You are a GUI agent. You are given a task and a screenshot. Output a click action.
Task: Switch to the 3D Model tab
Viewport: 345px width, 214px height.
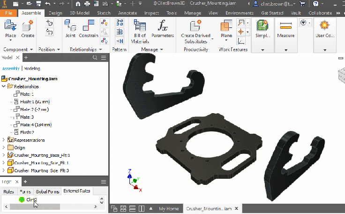click(79, 13)
